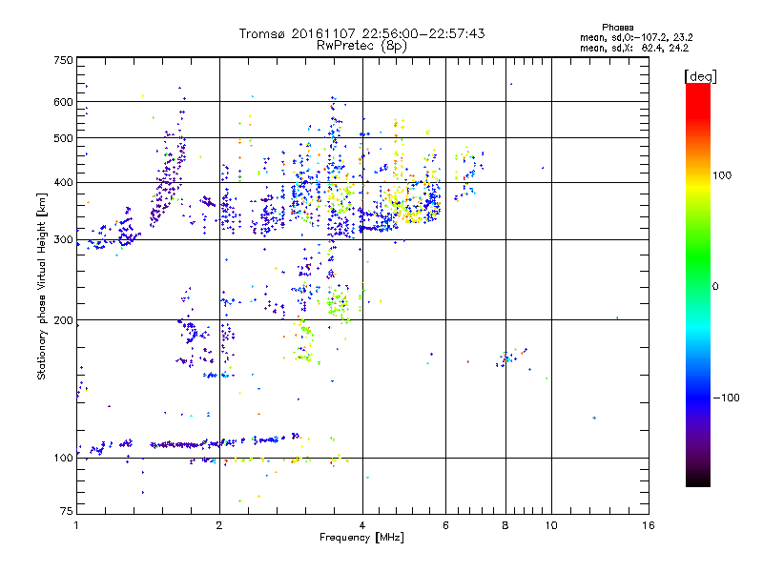The width and height of the screenshot is (763, 572).
Task: Click the y-axis '75' tick label
Action: (x=67, y=511)
